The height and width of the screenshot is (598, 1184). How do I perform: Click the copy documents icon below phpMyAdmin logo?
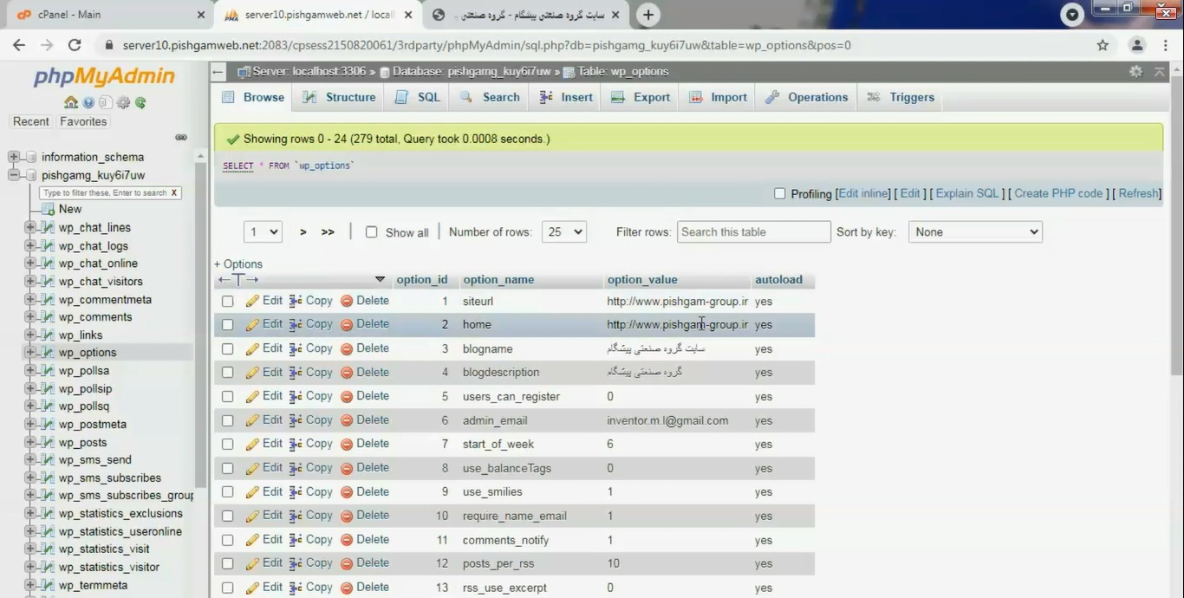(106, 102)
